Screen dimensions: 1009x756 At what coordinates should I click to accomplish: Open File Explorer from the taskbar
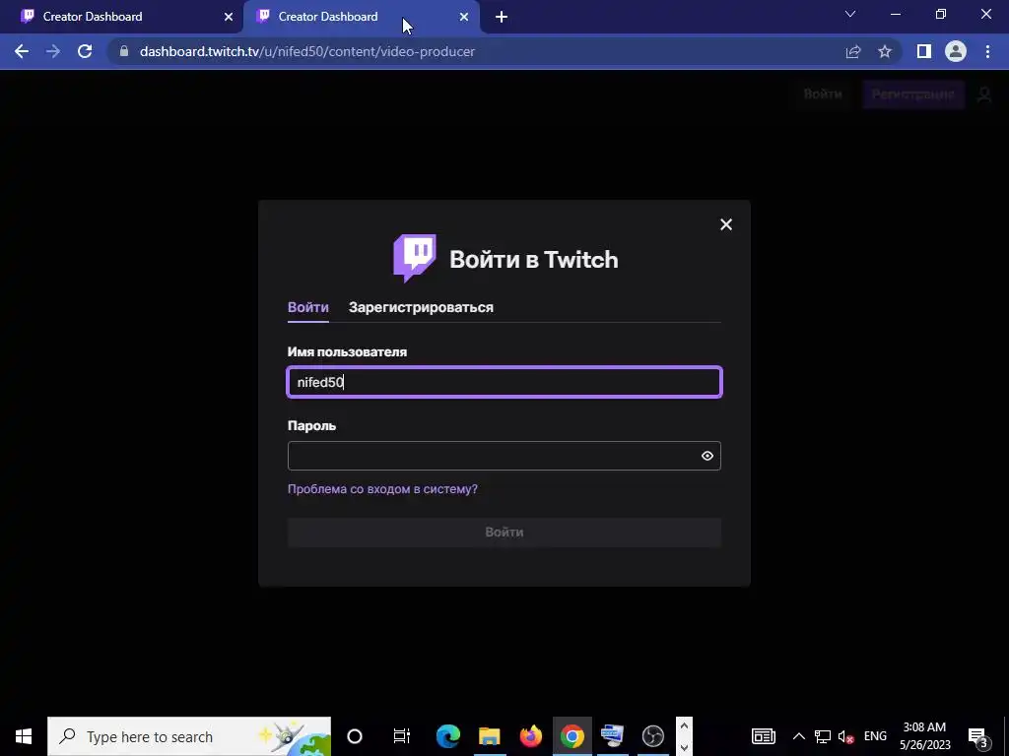click(490, 736)
